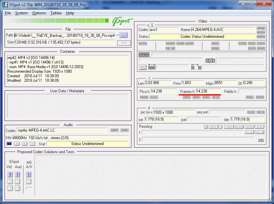This screenshot has width=274, height=204.
Task: Click the green progress bar
Action: tap(58, 21)
